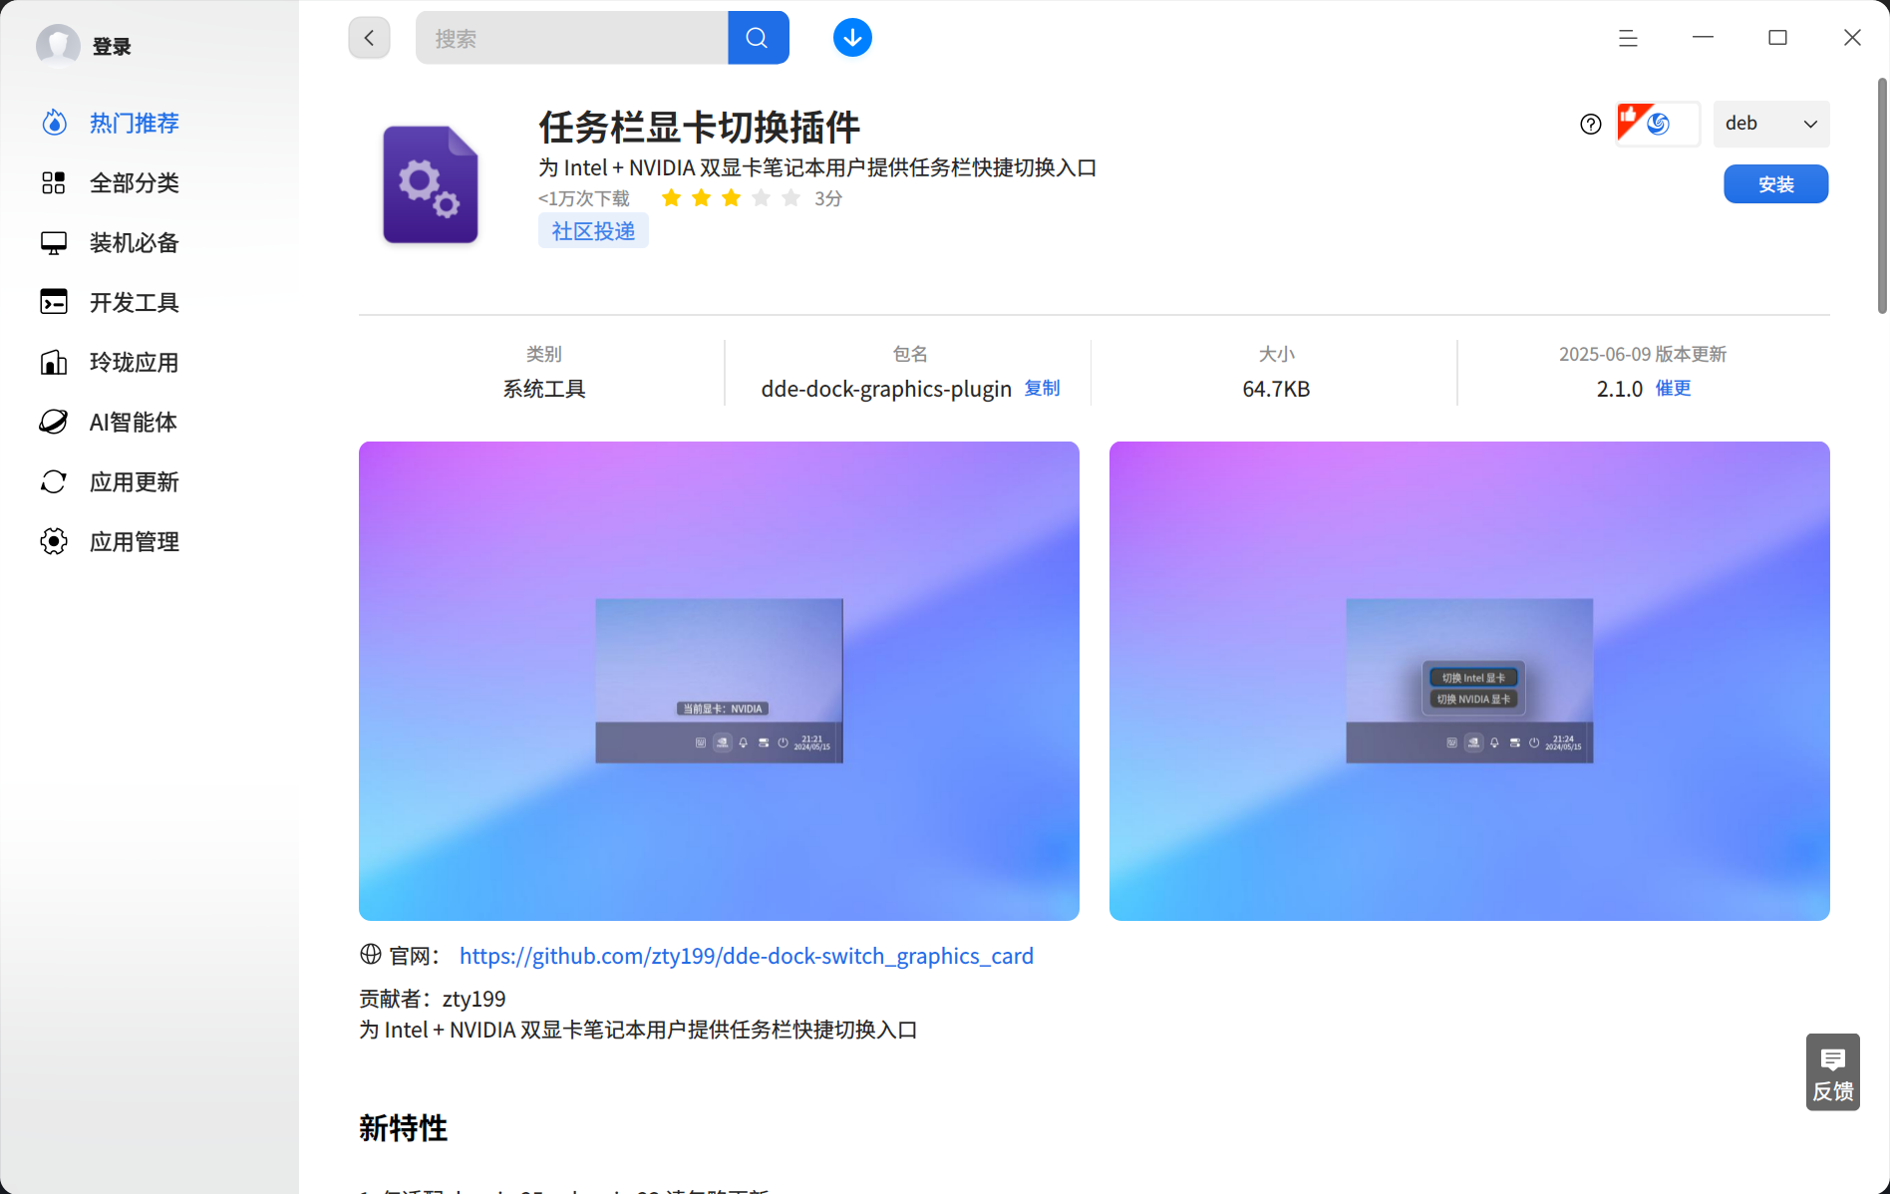Rate the app five stars
The image size is (1890, 1194).
[x=791, y=198]
